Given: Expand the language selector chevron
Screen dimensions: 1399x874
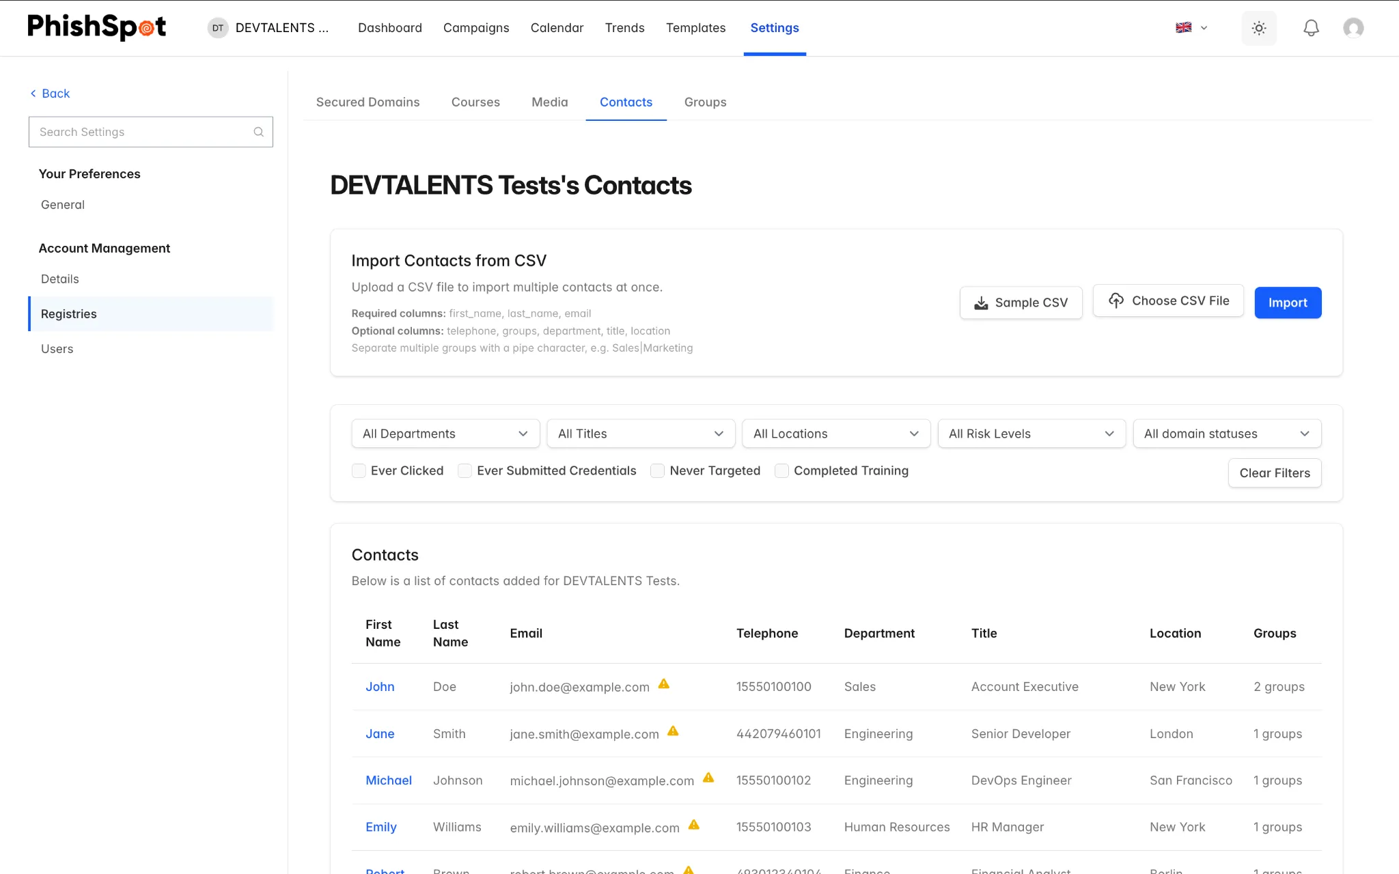Looking at the screenshot, I should click(x=1204, y=28).
